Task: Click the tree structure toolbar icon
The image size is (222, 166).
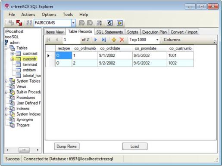Action: click(100, 23)
